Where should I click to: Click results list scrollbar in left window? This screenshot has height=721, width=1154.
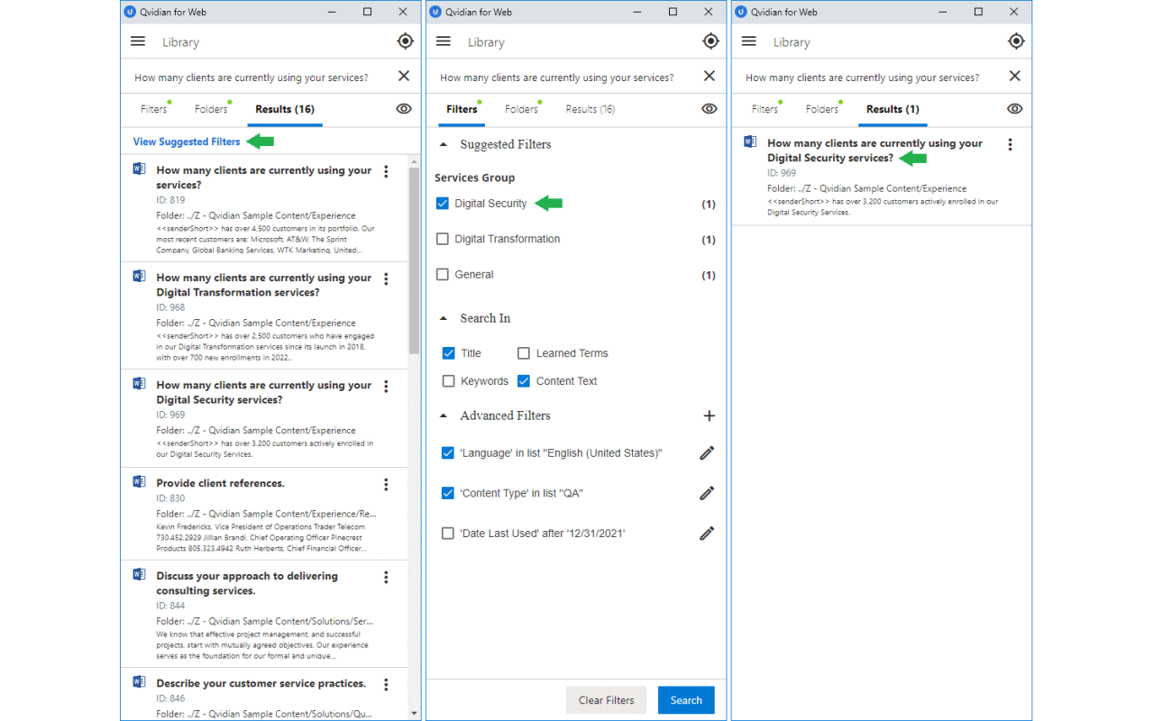point(414,261)
